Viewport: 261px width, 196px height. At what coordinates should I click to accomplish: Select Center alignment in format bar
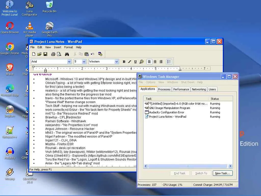pos(155,62)
